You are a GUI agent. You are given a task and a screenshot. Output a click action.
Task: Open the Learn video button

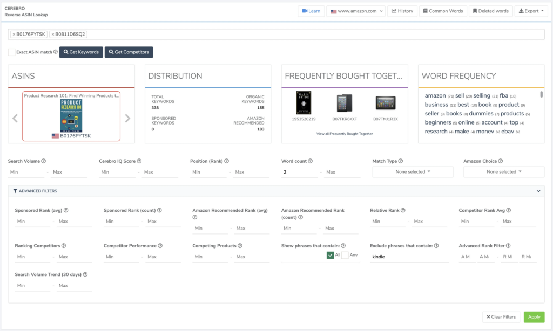point(311,11)
